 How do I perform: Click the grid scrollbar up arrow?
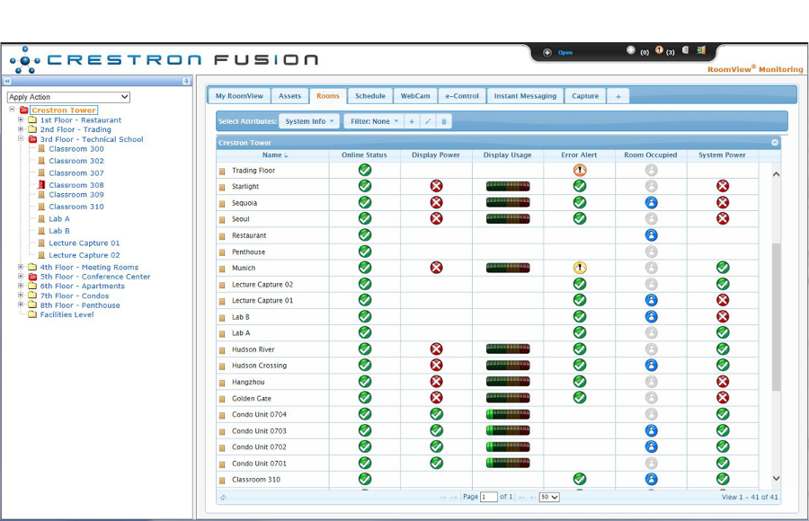click(x=776, y=174)
